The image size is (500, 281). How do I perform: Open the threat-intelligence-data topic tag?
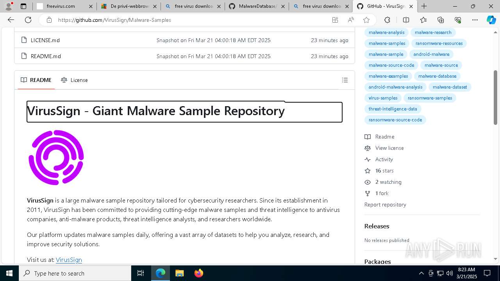click(x=393, y=109)
